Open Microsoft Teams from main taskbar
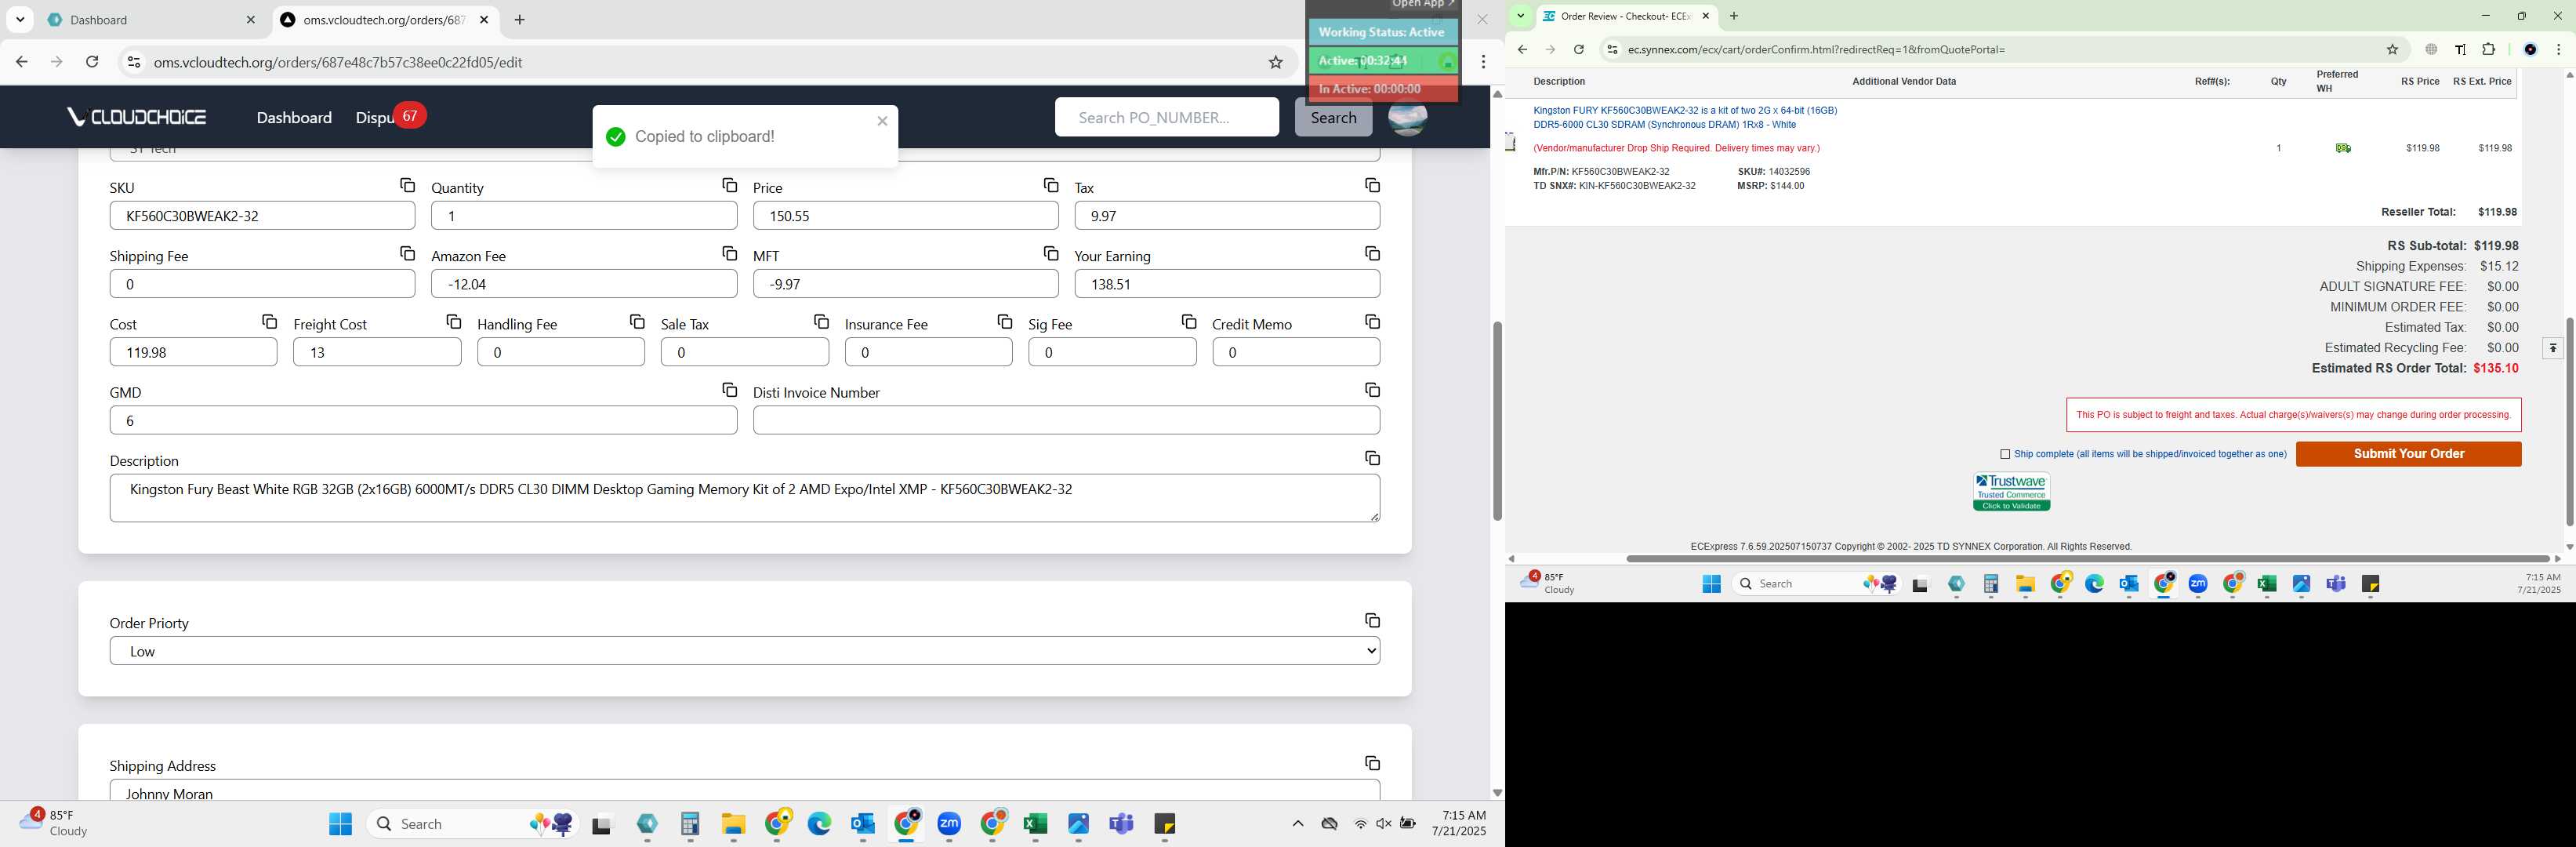This screenshot has width=2576, height=847. point(1121,824)
